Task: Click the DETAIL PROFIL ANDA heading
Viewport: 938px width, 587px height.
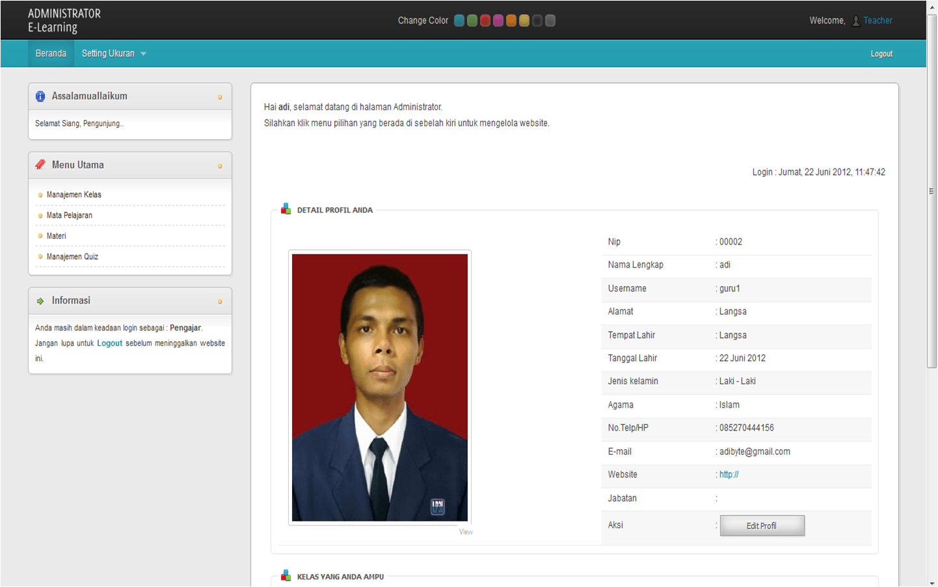Action: tap(335, 210)
